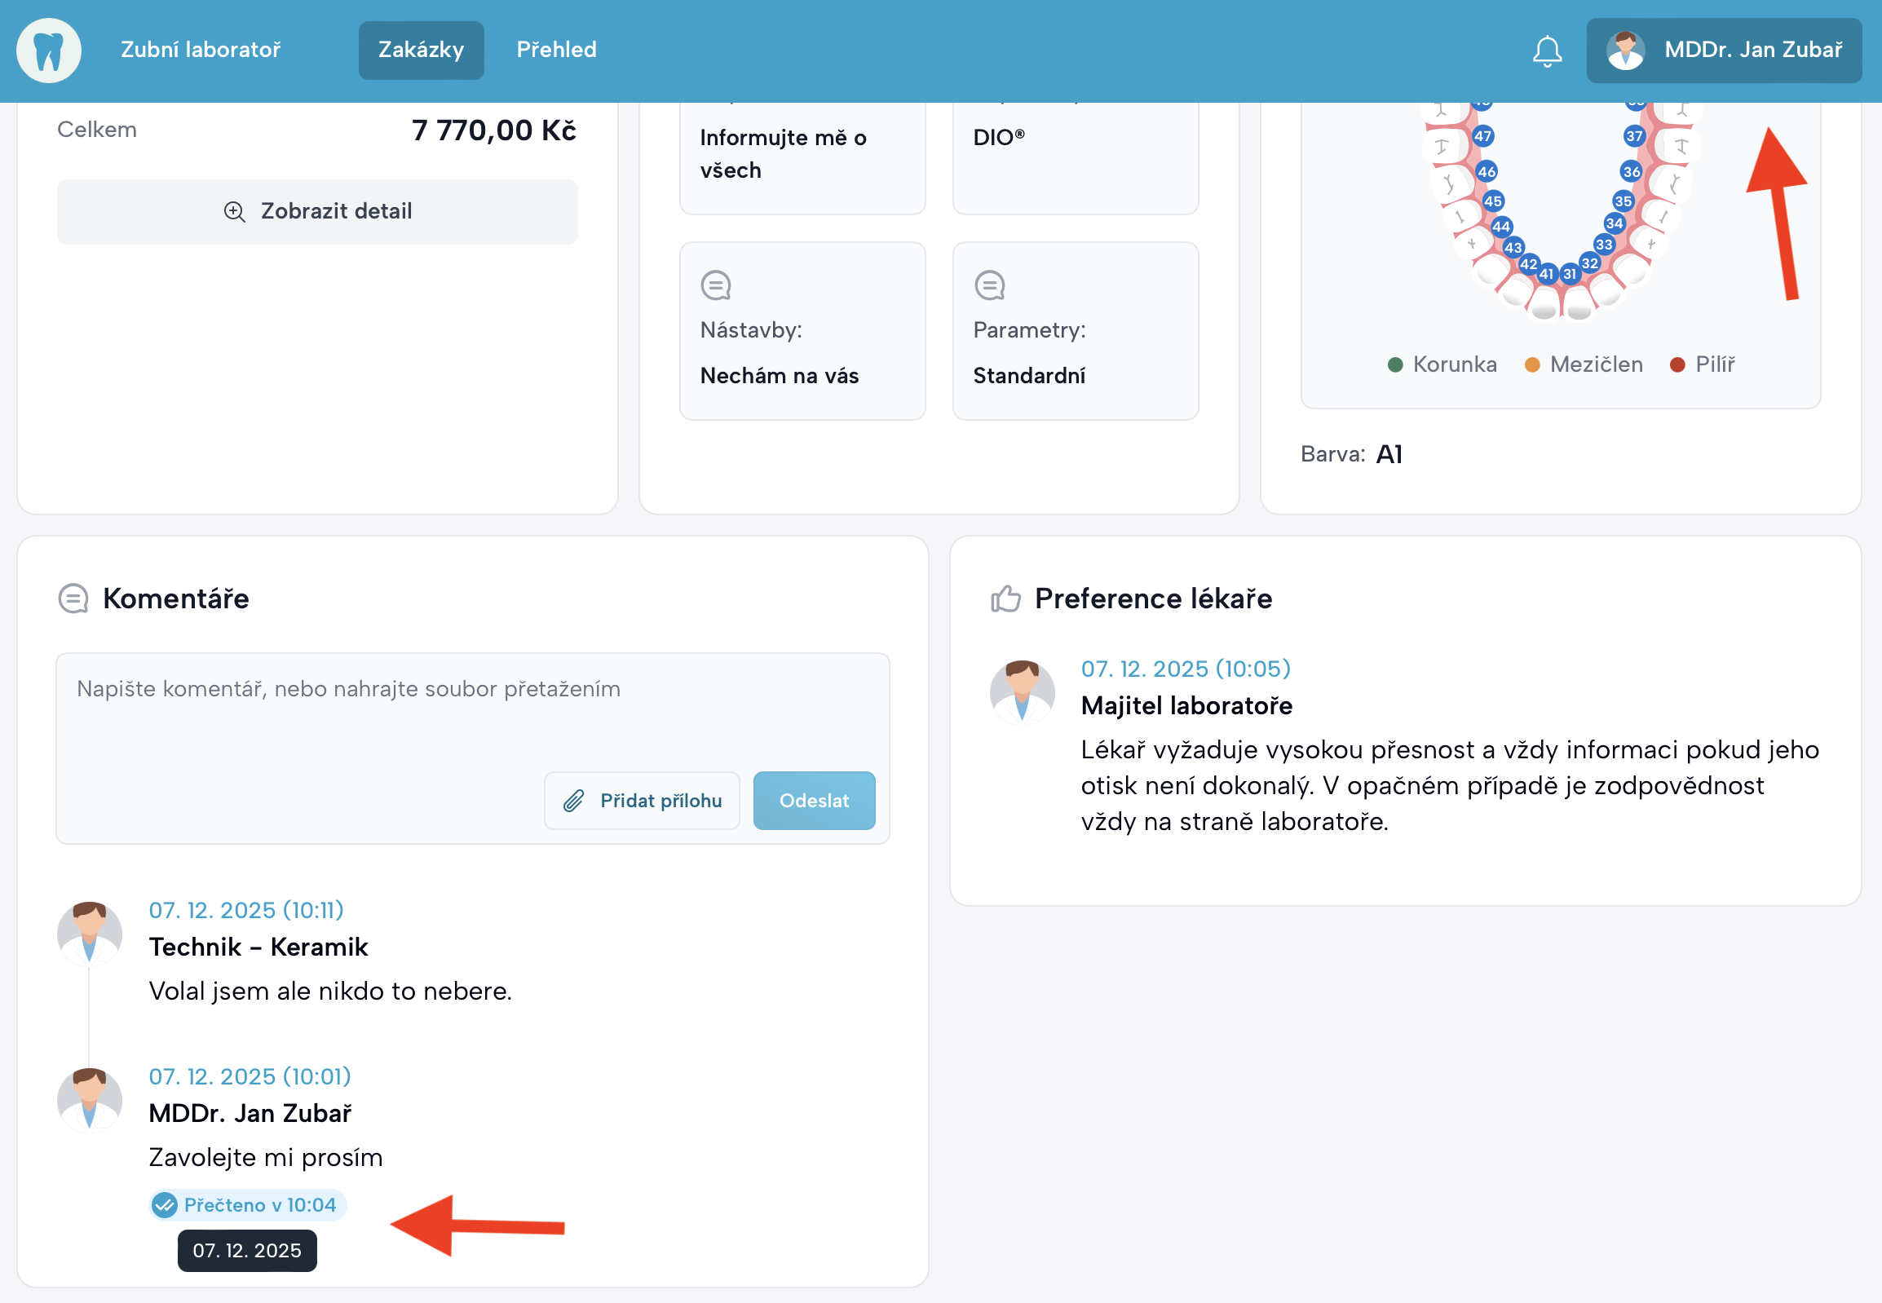Click the 07. 12. 2025 (10:05) timestamp

(x=1185, y=669)
